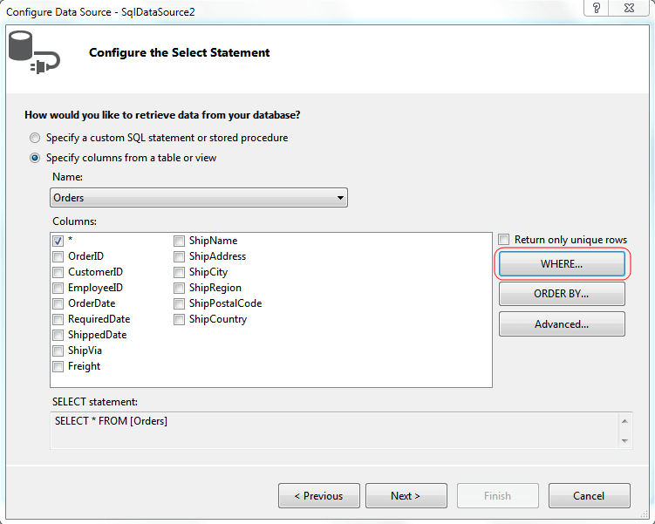Tick the ShipCountry column checkbox
The image size is (655, 524).
[179, 319]
